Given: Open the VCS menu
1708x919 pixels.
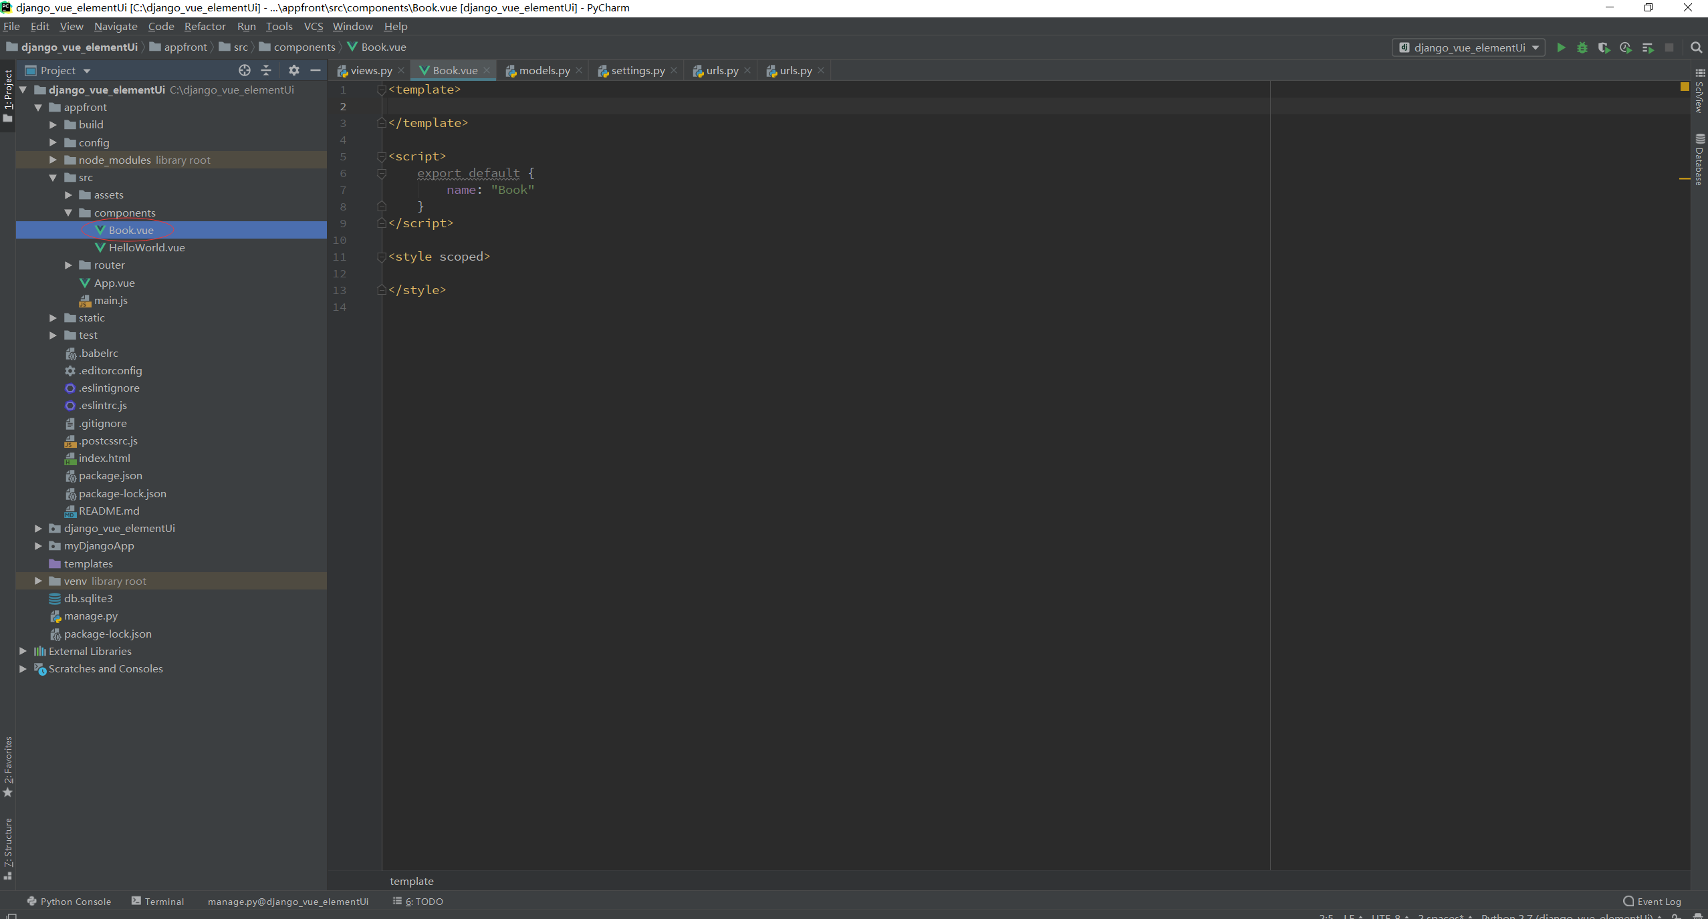Looking at the screenshot, I should pos(314,26).
